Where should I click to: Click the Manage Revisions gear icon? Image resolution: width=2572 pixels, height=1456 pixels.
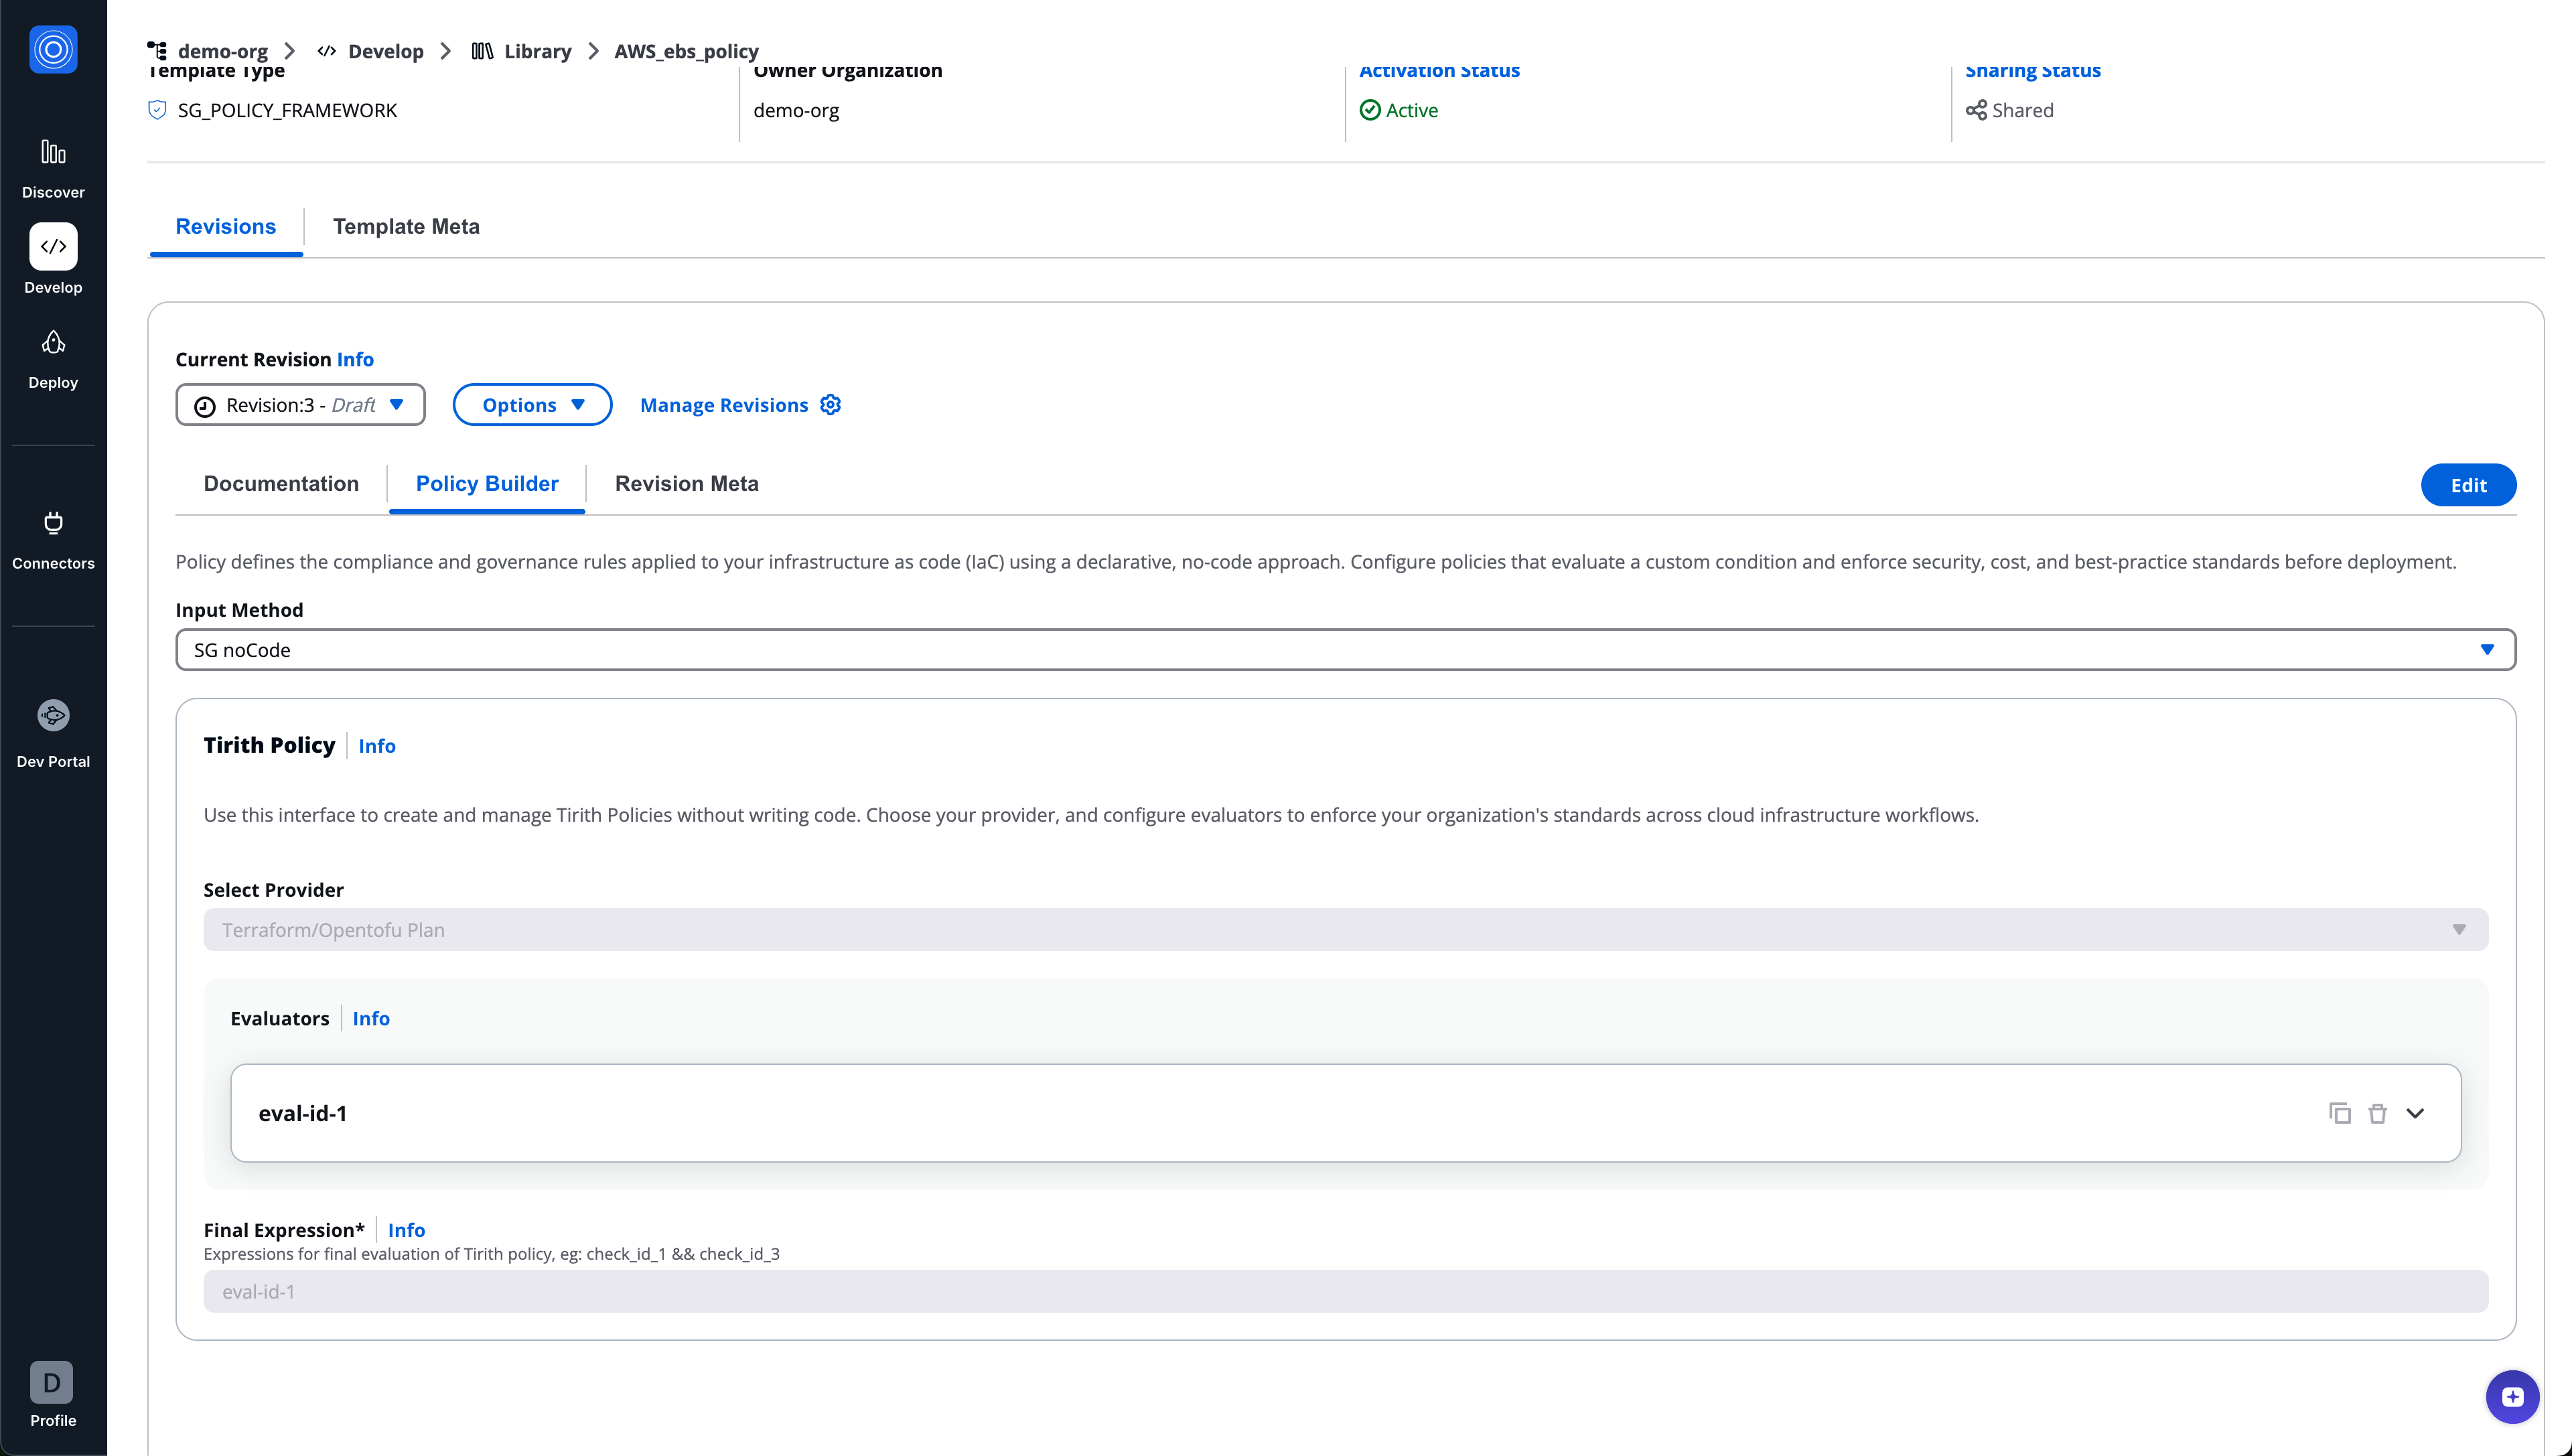click(830, 404)
